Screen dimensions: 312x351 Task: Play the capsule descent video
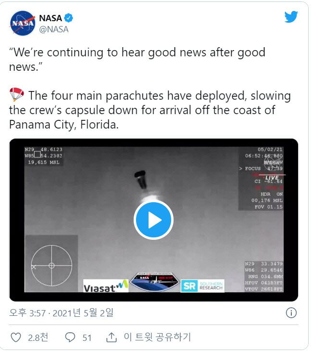coord(153,220)
